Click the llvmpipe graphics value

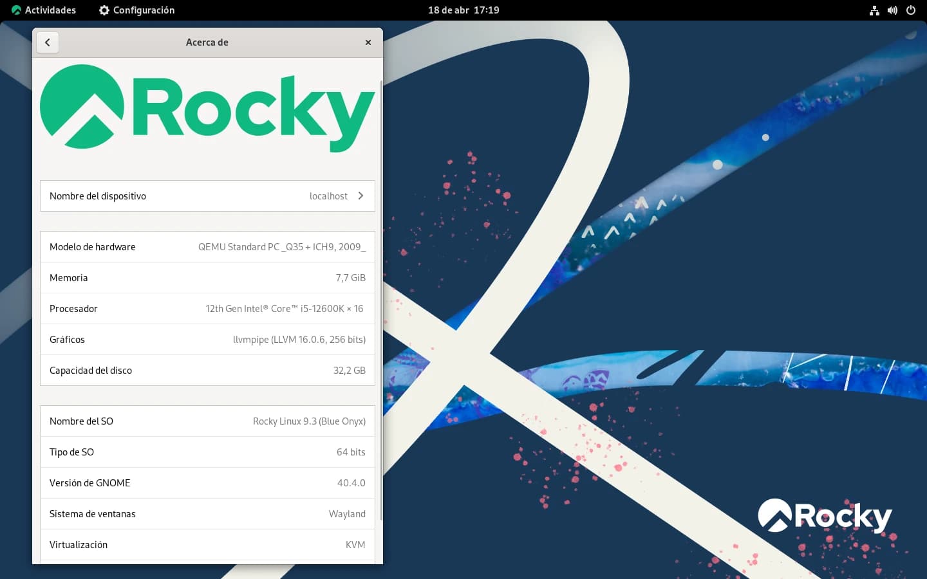pyautogui.click(x=299, y=340)
